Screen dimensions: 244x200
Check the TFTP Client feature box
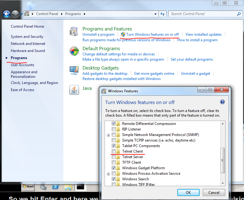click(x=114, y=162)
